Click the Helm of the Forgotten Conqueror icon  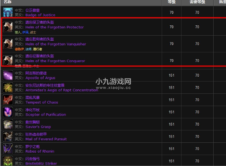click(8, 61)
